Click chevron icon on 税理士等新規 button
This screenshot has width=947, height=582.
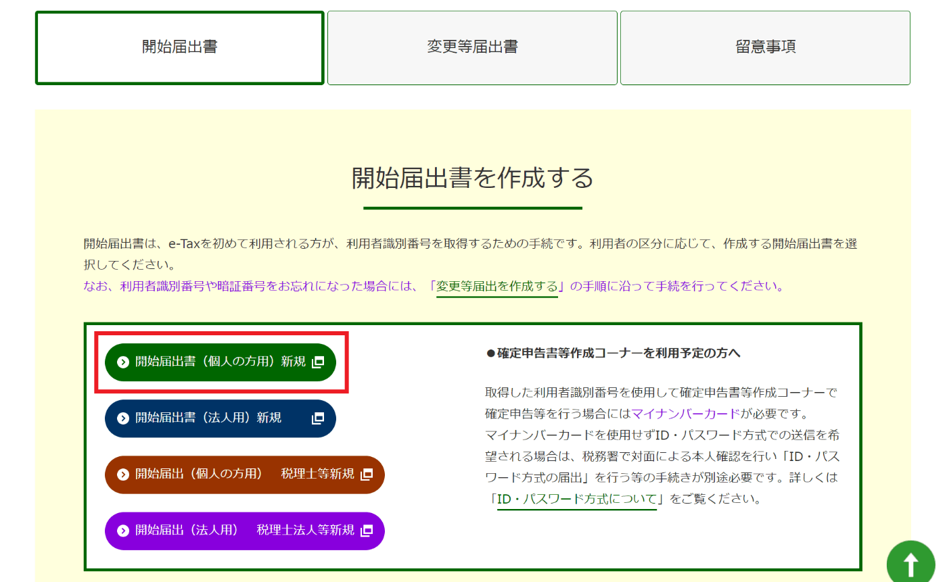123,475
